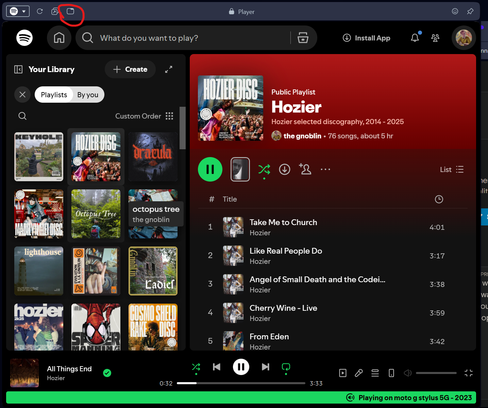Invite collaborators to the playlist

coord(305,169)
